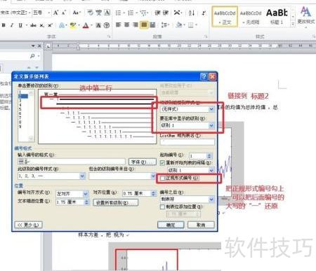
Task: Open the text effects tool
Action: click(62, 25)
